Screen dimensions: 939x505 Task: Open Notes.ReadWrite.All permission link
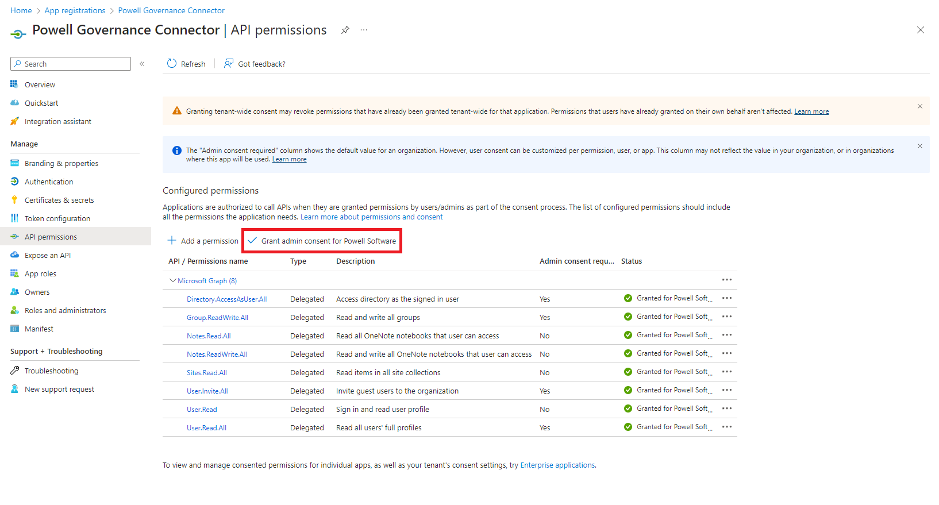tap(217, 354)
